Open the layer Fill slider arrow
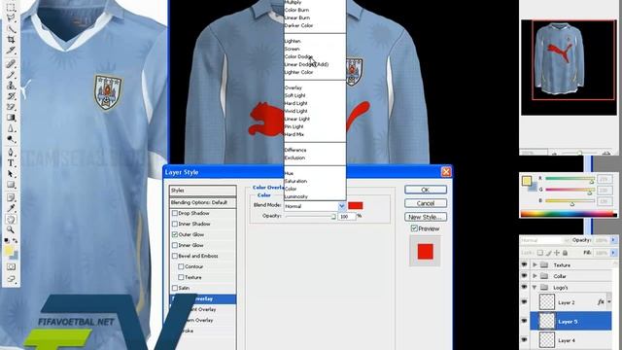 pos(613,253)
